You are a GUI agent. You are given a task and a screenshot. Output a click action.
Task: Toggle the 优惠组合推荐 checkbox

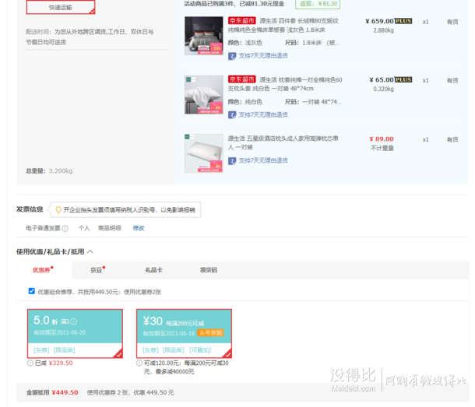[32, 291]
